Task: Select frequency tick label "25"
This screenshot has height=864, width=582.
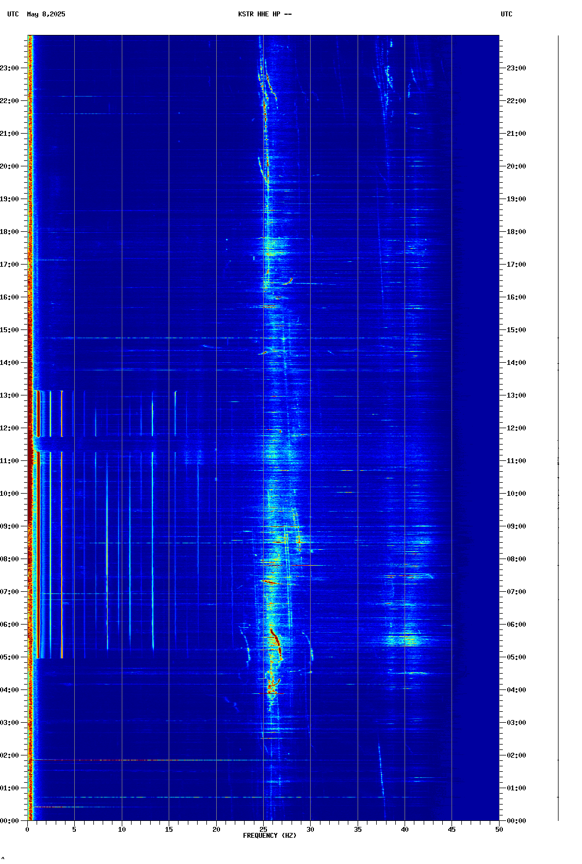Action: click(263, 830)
